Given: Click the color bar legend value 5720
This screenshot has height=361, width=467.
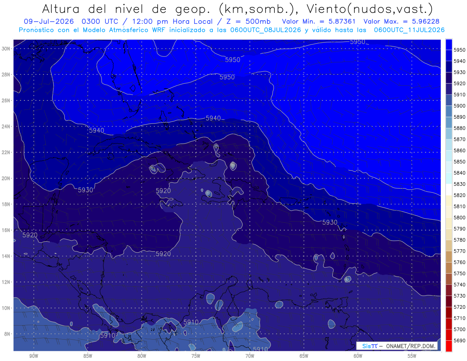Looking at the screenshot, I should tap(459, 307).
